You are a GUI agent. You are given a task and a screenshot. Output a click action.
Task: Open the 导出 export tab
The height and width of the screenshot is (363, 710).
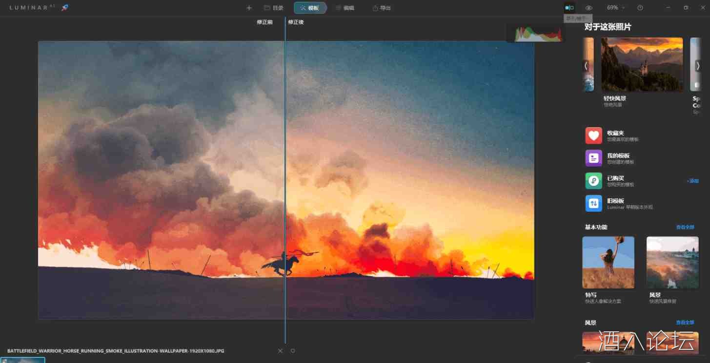click(x=382, y=8)
